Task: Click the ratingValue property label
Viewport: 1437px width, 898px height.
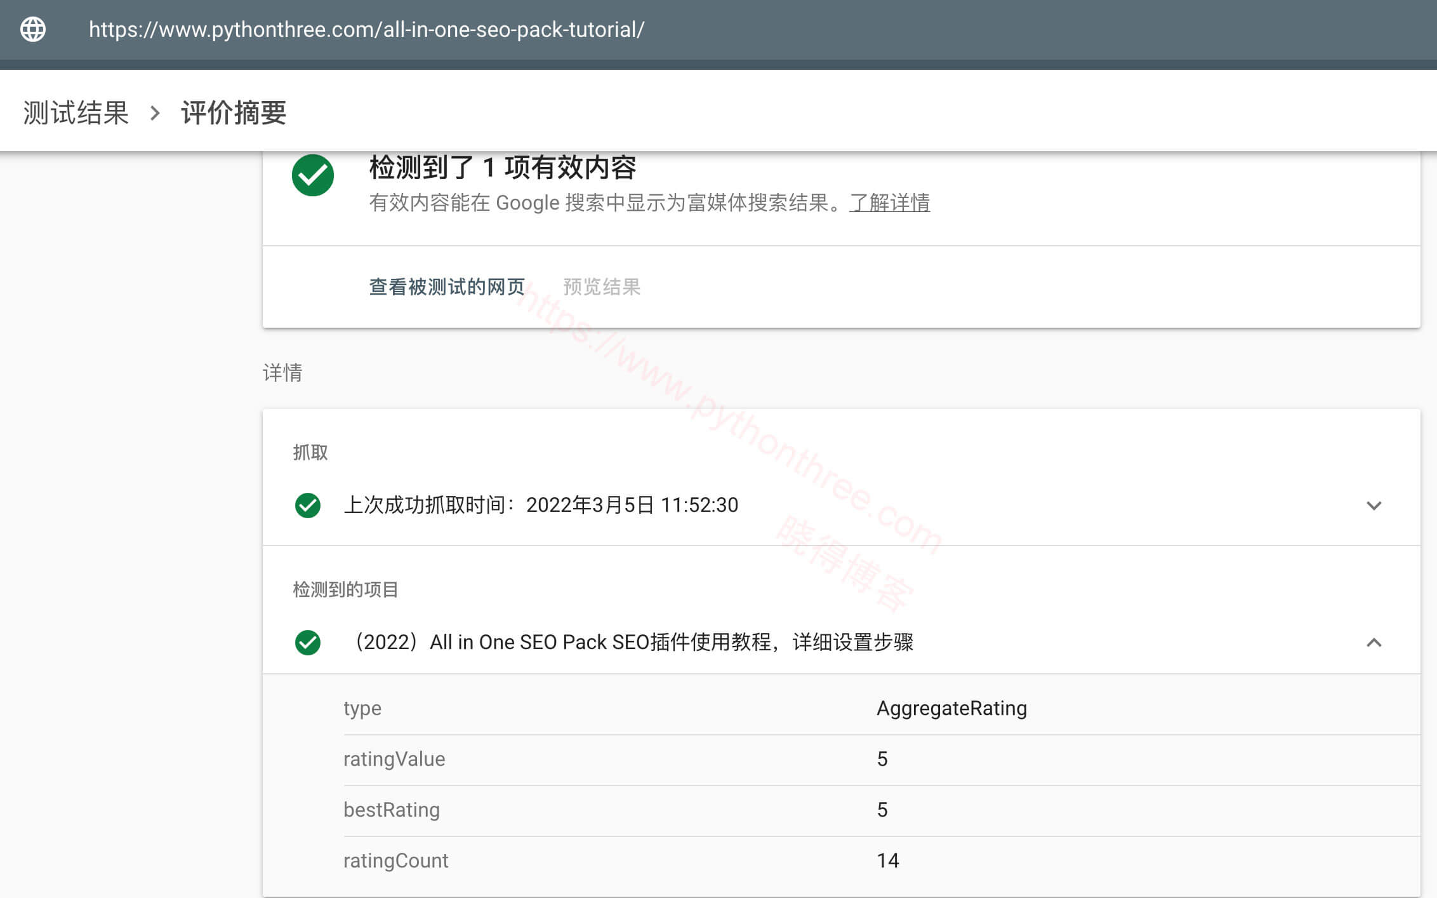Action: pos(394,760)
